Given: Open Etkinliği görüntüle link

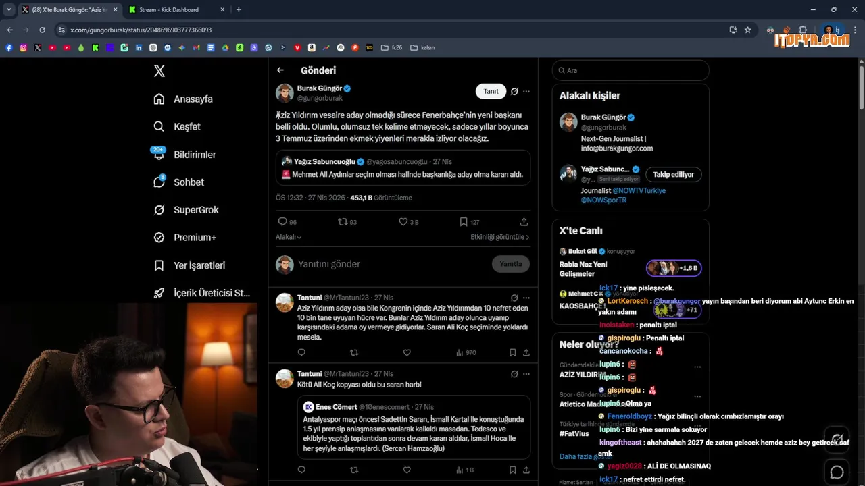Looking at the screenshot, I should pyautogui.click(x=500, y=237).
